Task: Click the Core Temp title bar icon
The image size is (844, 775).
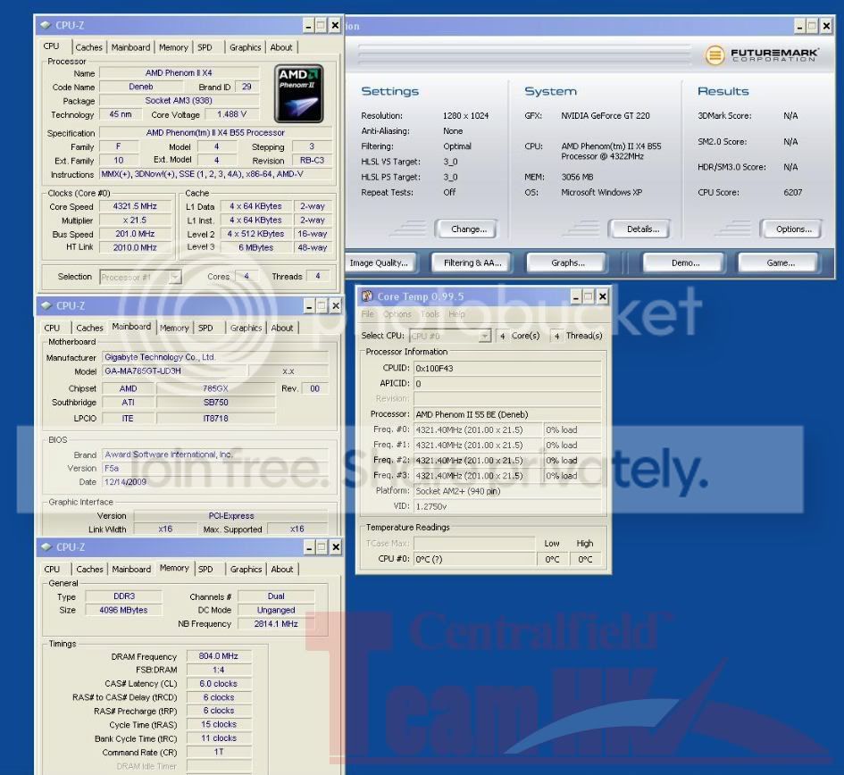Action: click(x=367, y=296)
